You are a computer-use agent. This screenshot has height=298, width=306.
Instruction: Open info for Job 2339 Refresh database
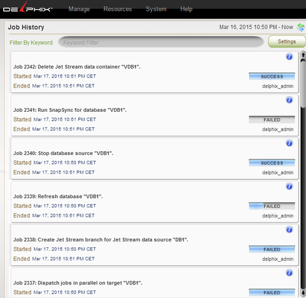[289, 186]
